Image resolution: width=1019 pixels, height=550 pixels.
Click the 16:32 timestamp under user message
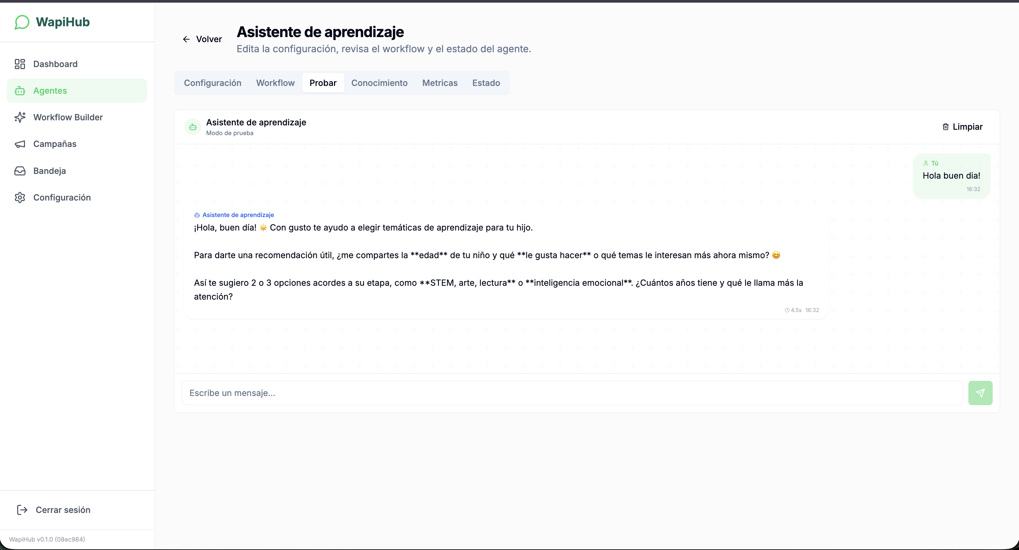[x=973, y=189]
